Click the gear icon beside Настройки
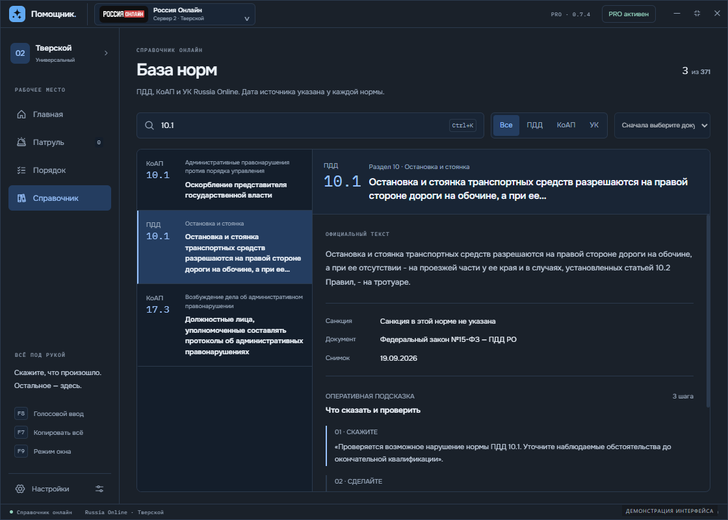This screenshot has width=728, height=520. [x=20, y=489]
